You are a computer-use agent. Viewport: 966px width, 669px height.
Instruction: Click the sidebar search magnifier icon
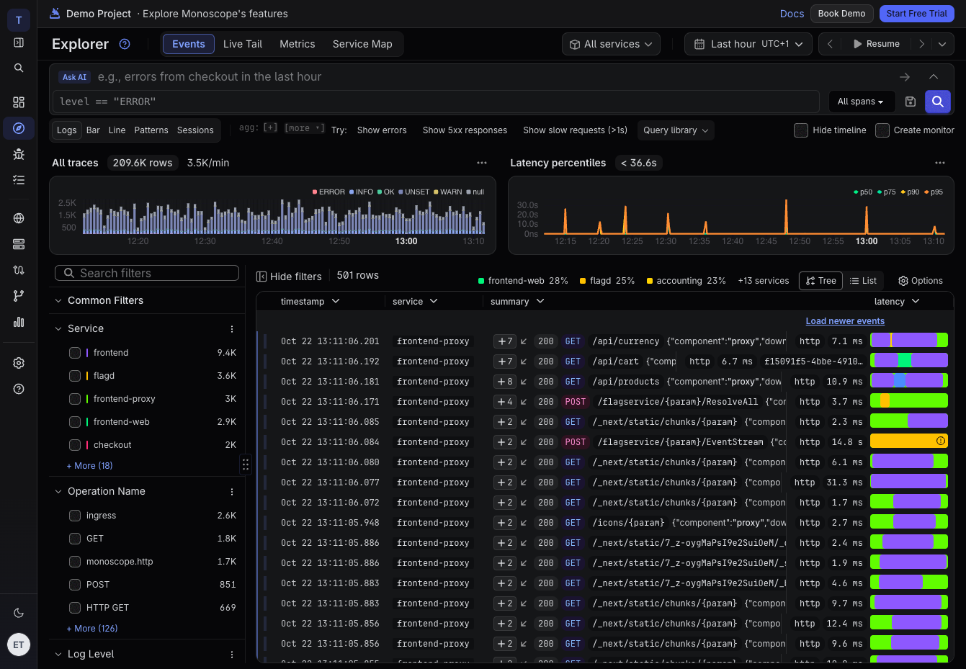click(x=19, y=68)
